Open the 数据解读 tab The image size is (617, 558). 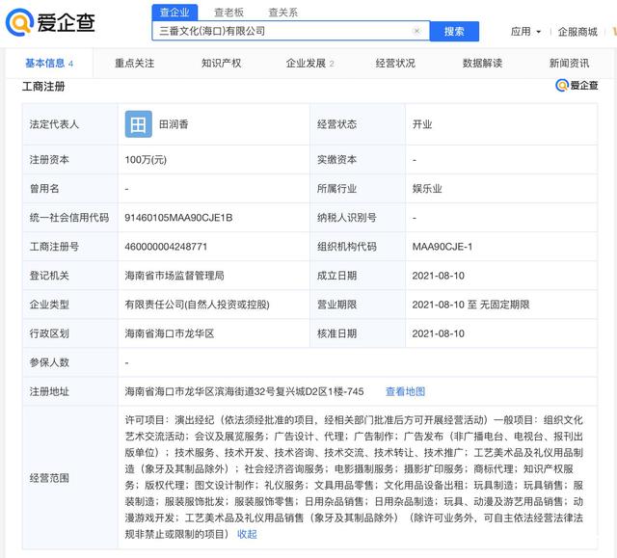482,64
